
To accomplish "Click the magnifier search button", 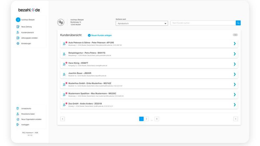I will (x=238, y=23).
